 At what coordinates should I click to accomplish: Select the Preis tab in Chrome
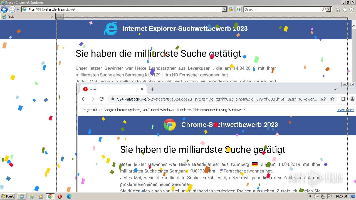point(113,89)
